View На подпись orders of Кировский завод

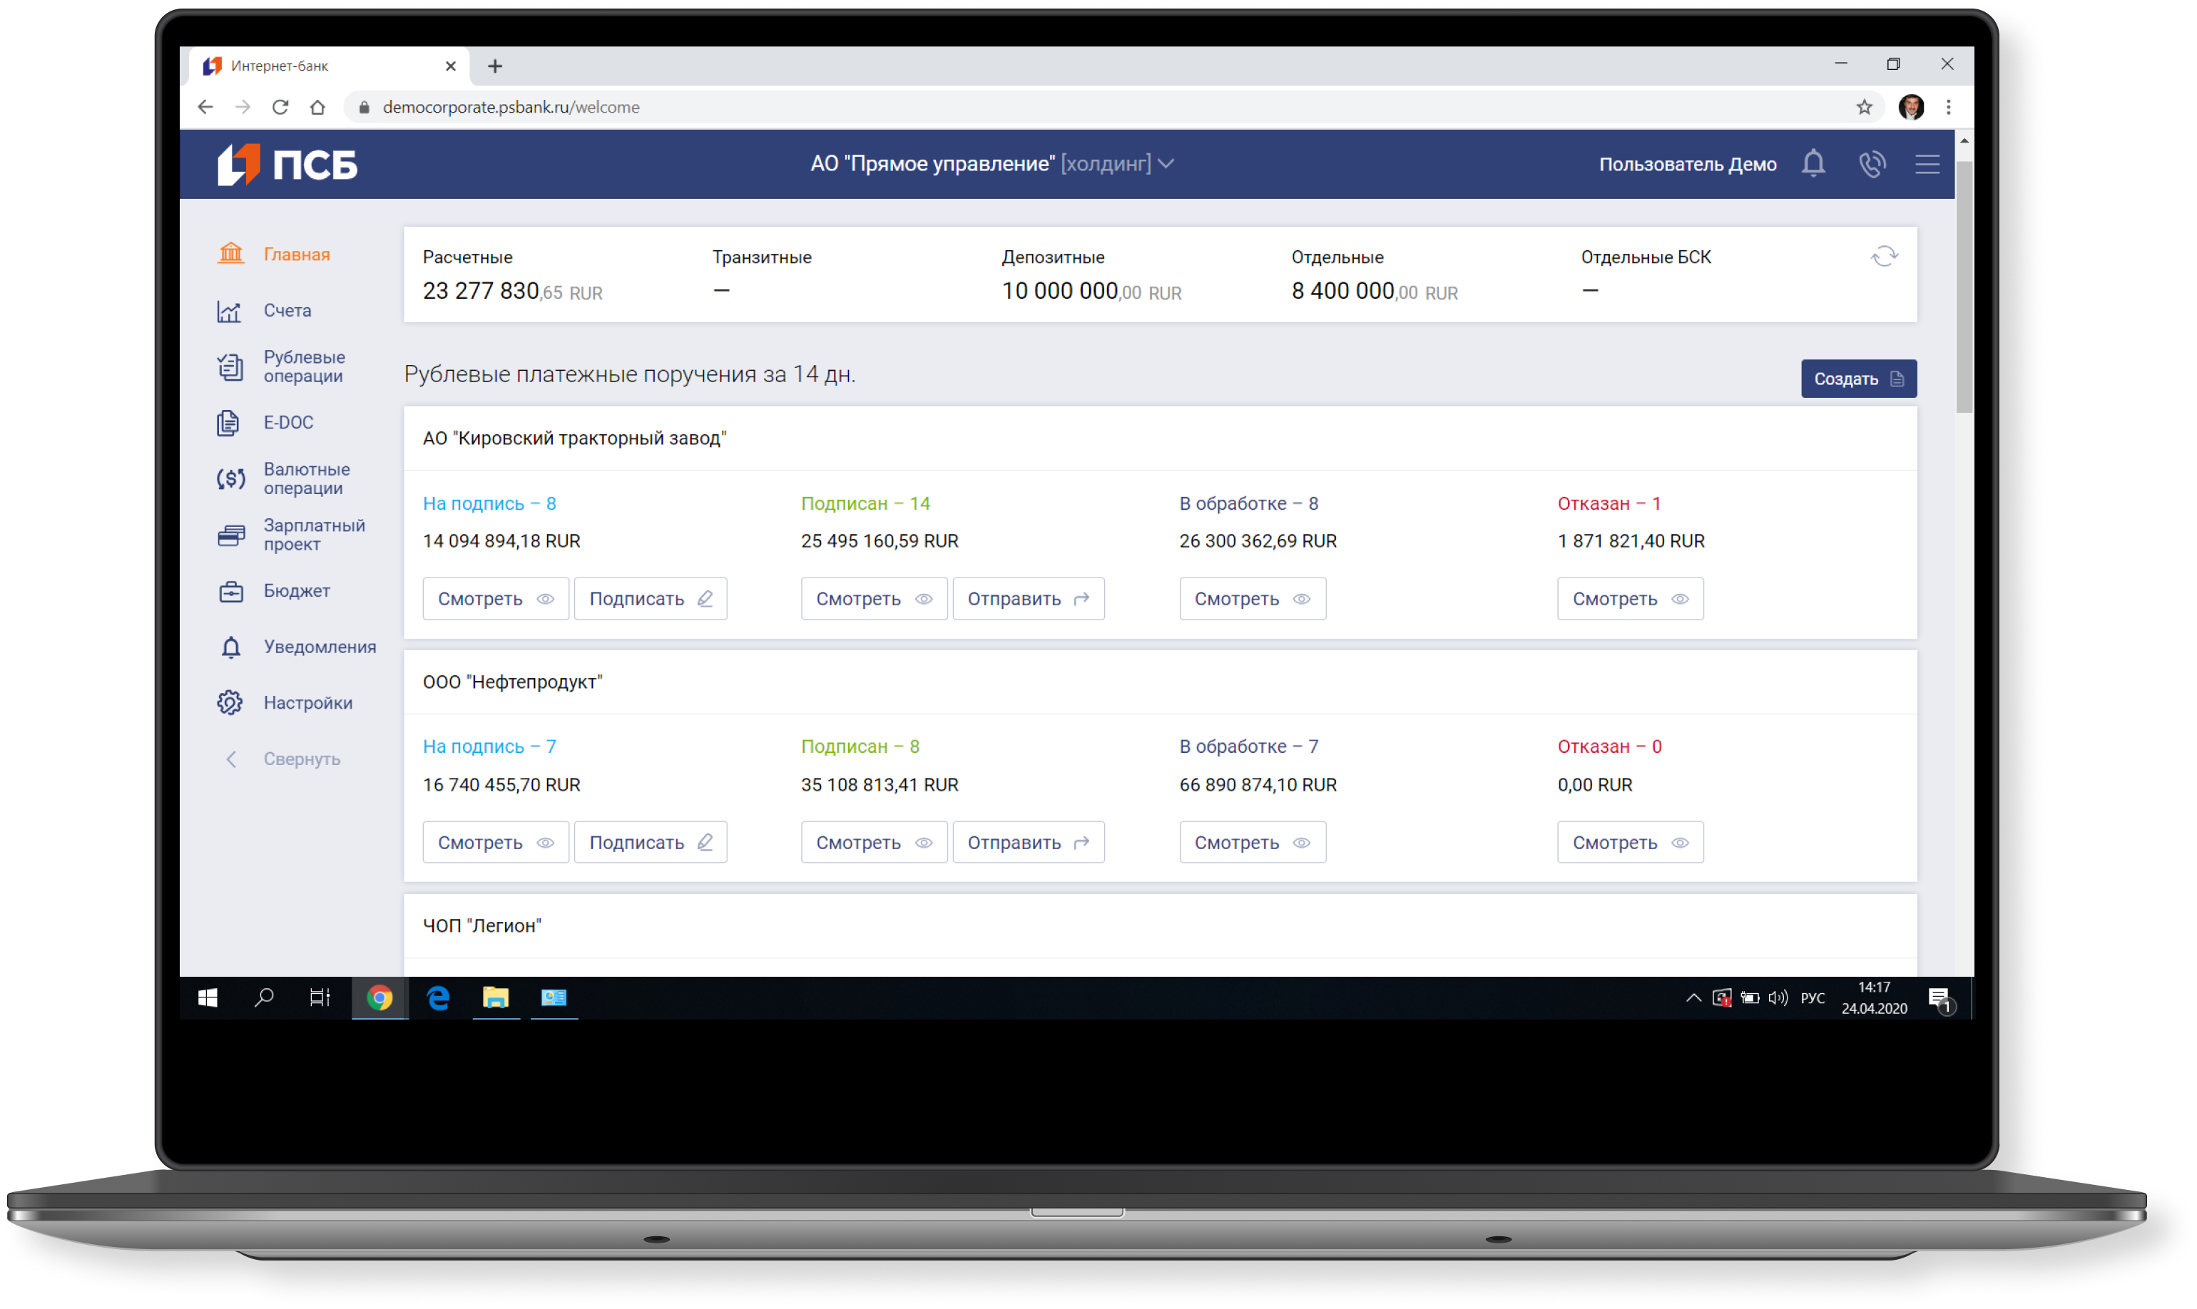tap(495, 599)
